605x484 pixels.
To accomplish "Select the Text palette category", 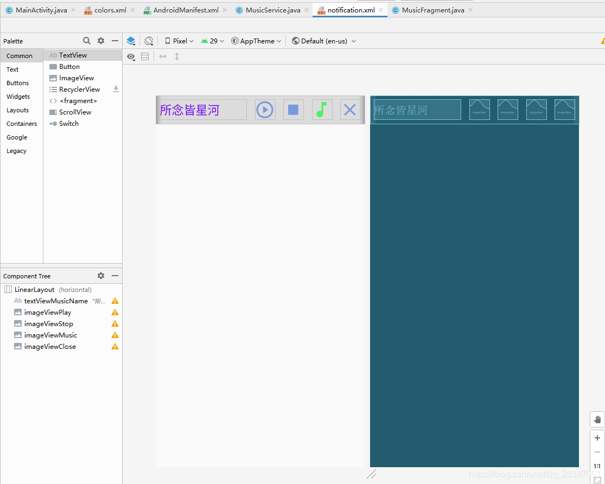I will [x=22, y=69].
